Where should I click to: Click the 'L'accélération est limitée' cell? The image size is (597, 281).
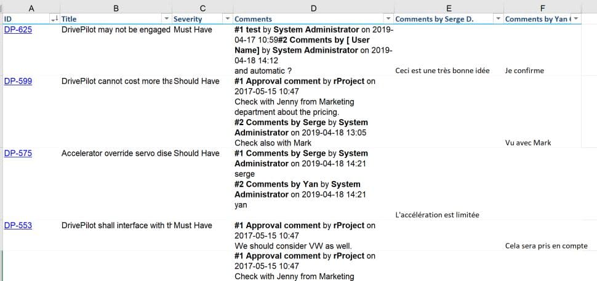click(x=438, y=215)
